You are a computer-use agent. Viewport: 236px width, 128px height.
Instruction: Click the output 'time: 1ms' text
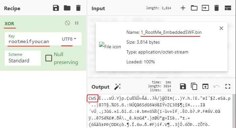pyautogui.click(x=161, y=82)
